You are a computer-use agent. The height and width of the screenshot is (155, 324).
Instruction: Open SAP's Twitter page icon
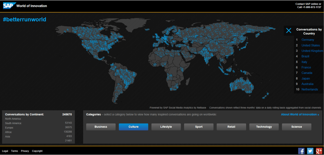pyautogui.click(x=310, y=151)
